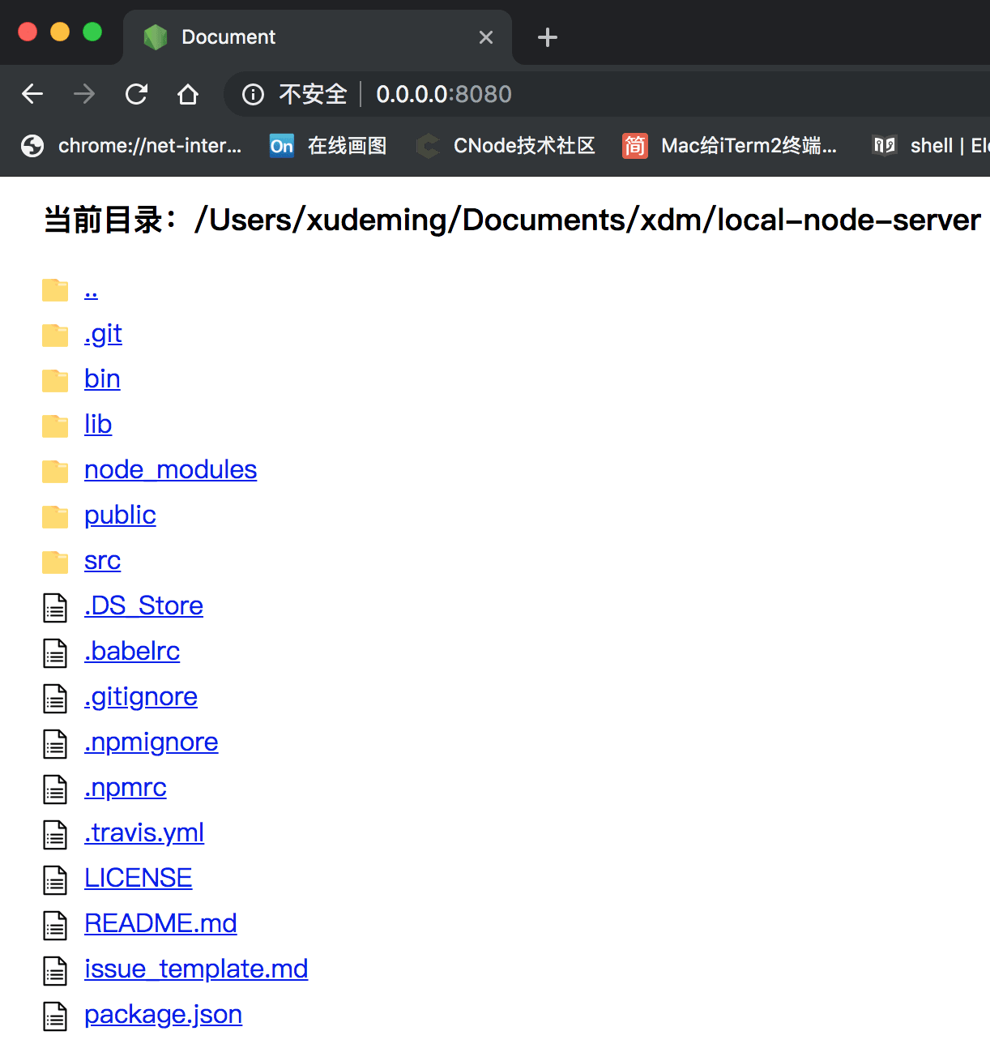Click the parent directory '..' link
Image resolution: width=990 pixels, height=1044 pixels.
[91, 289]
